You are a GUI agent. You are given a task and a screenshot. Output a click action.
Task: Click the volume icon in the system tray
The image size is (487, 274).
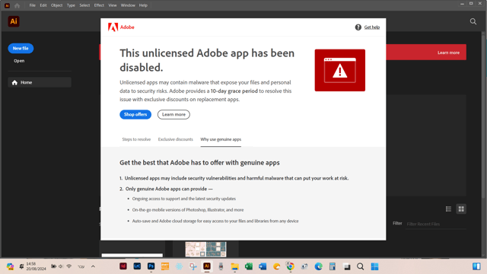pos(61,266)
